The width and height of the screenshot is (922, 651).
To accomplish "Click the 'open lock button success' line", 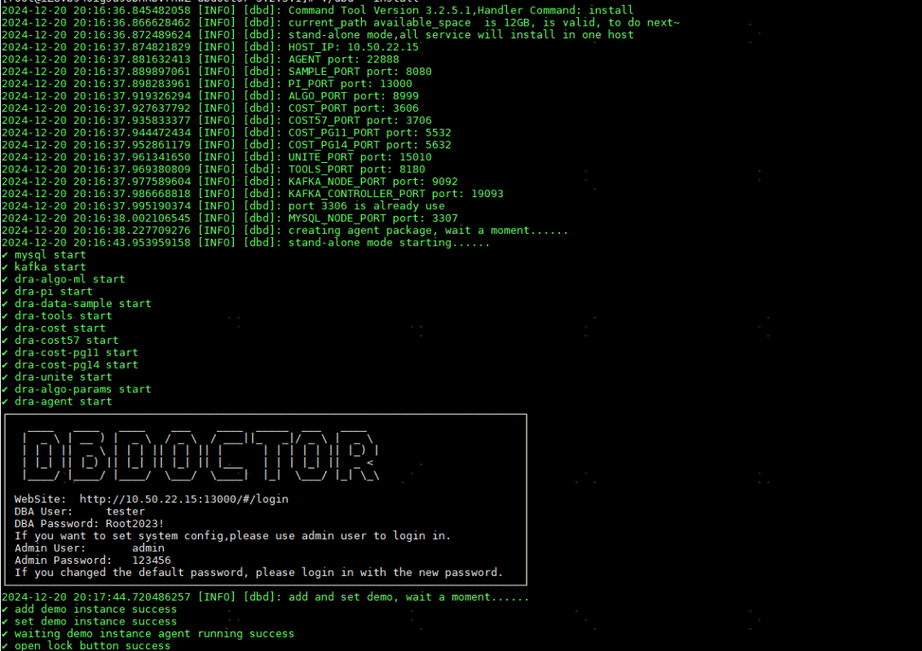I will pyautogui.click(x=86, y=645).
